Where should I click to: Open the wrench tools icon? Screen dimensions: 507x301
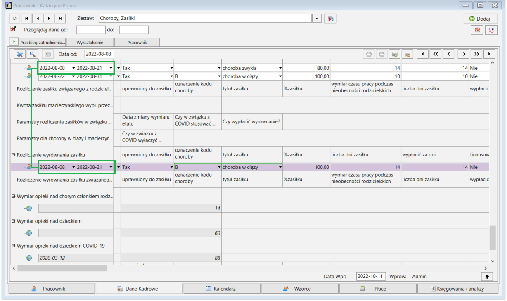tap(20, 54)
